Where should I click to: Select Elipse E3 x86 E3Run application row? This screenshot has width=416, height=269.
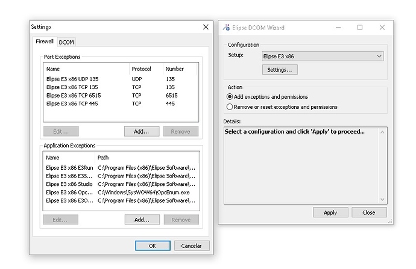click(x=121, y=168)
